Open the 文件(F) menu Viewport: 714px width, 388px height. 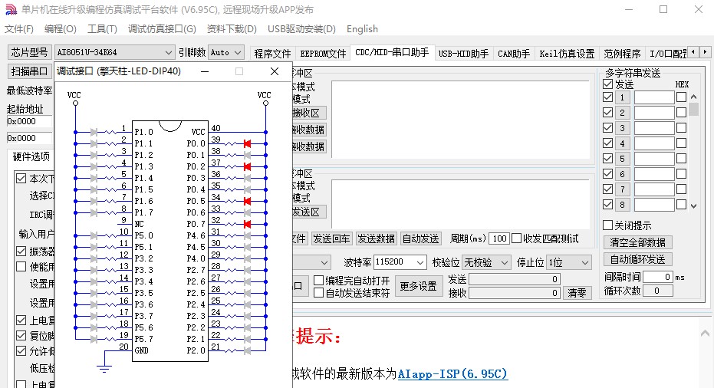pos(19,29)
